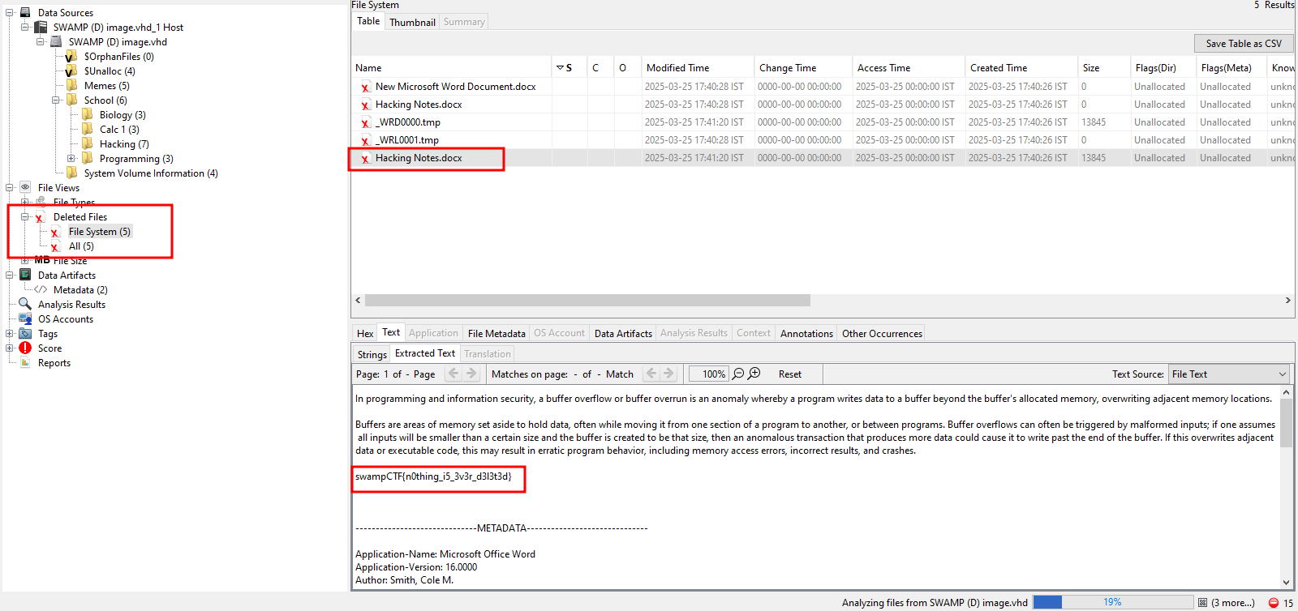Click the zoom in magnifier icon
Viewport: 1298px width, 611px height.
pos(754,374)
